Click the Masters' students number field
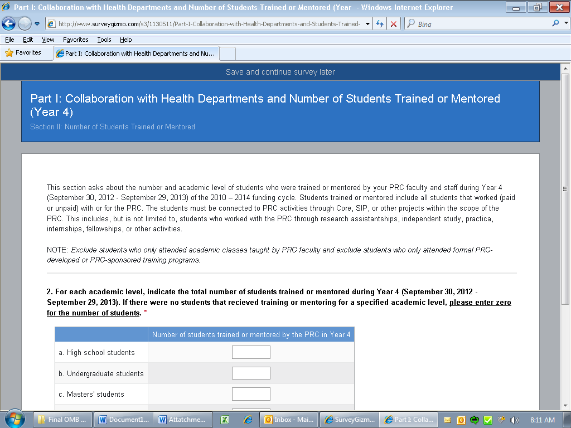 coord(251,394)
